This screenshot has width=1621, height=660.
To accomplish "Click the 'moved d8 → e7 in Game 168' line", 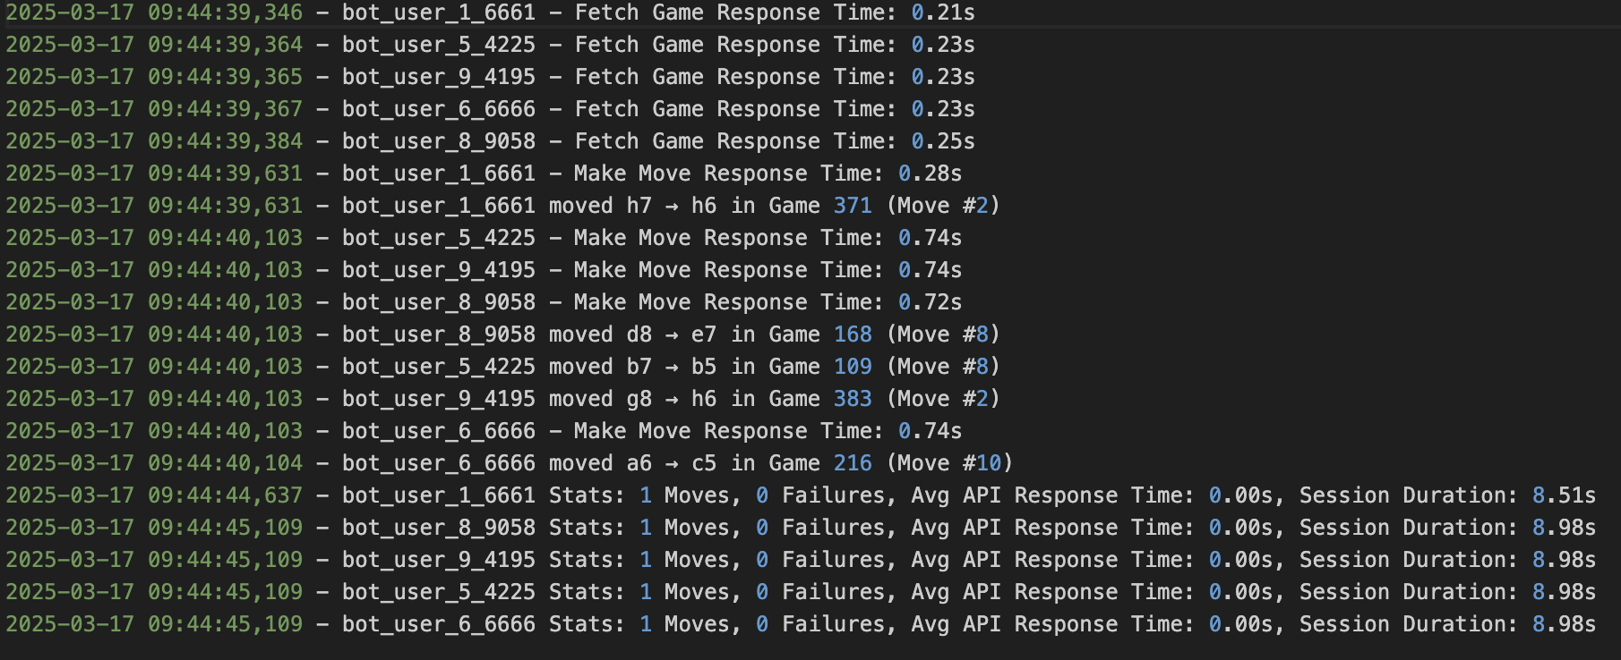I will click(x=503, y=334).
